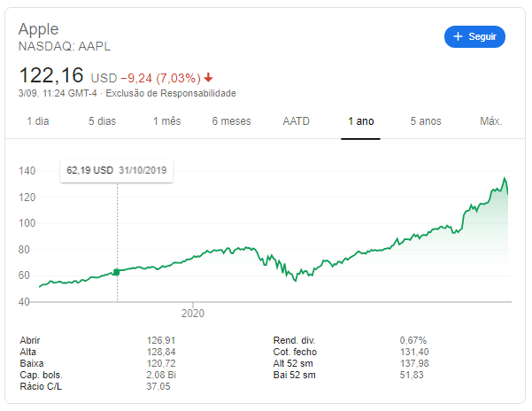Click the 2020 label on the chart axis

pyautogui.click(x=192, y=313)
